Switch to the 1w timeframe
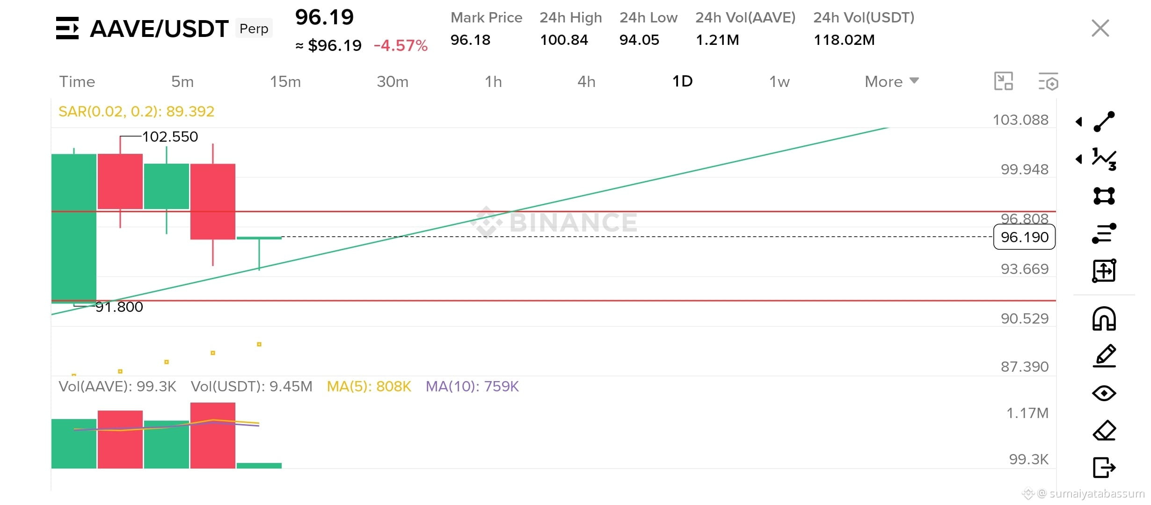This screenshot has height=505, width=1151. [779, 81]
